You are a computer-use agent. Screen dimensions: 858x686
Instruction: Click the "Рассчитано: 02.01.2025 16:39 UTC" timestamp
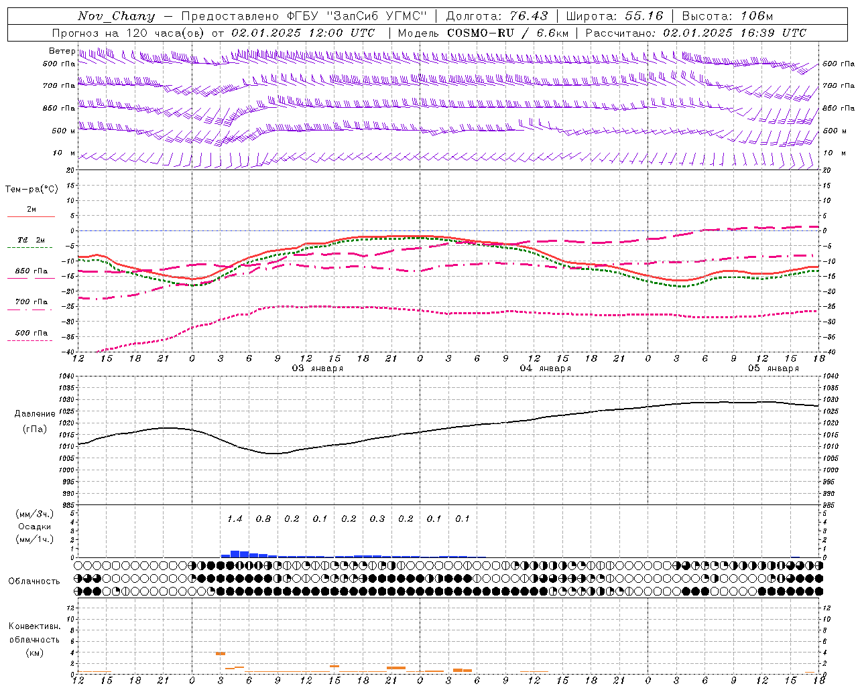(x=696, y=33)
